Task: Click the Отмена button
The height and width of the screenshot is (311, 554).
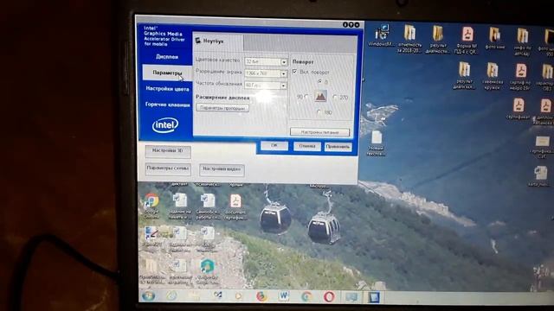Action: (306, 146)
